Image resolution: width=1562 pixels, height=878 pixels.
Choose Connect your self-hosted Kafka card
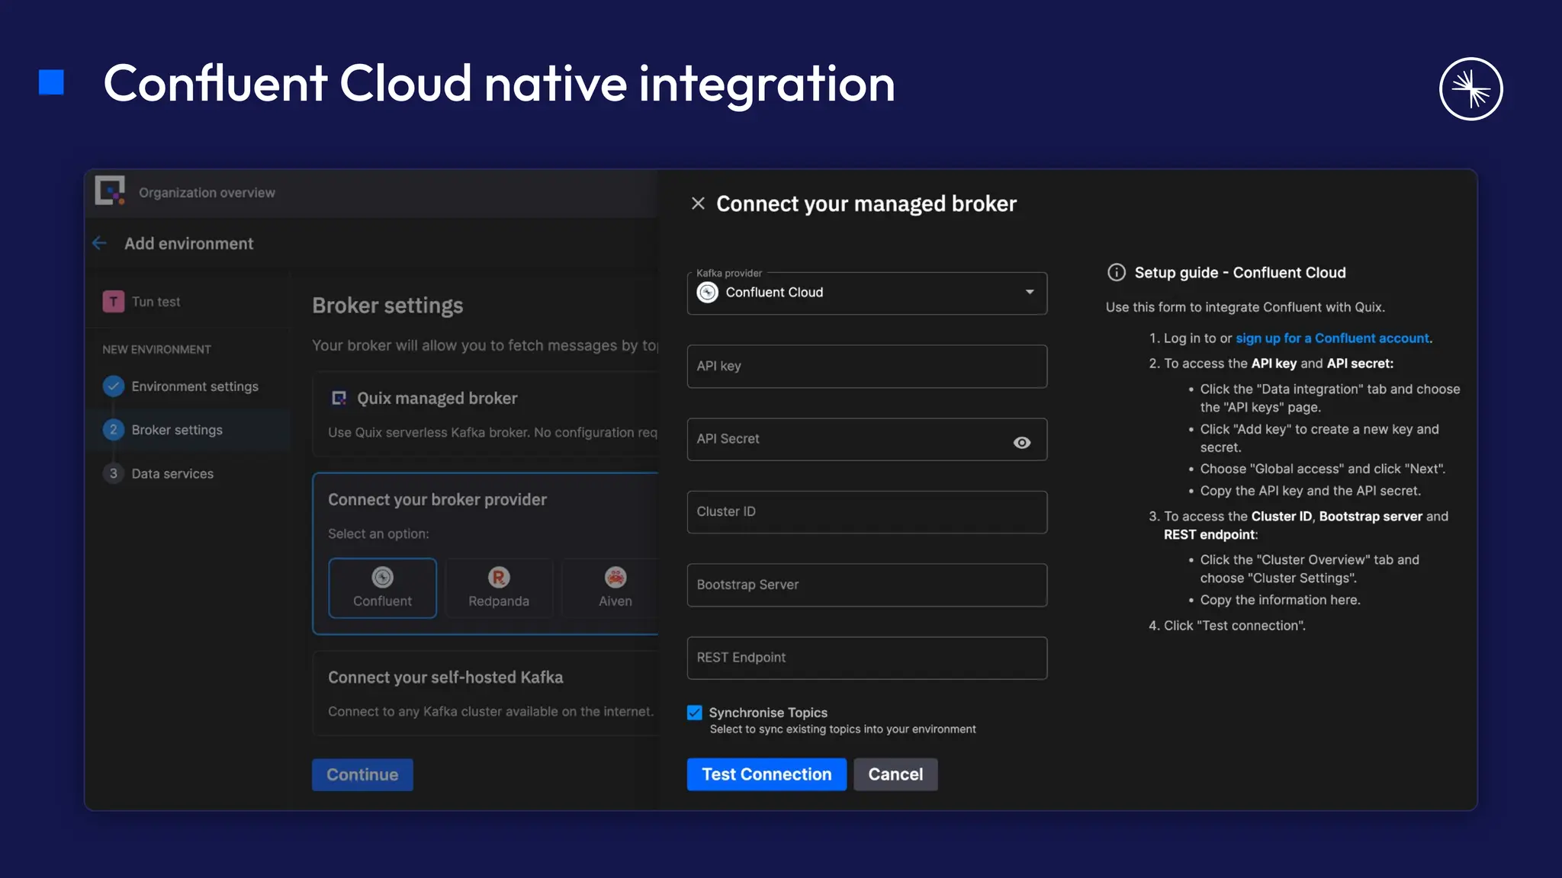(x=486, y=693)
